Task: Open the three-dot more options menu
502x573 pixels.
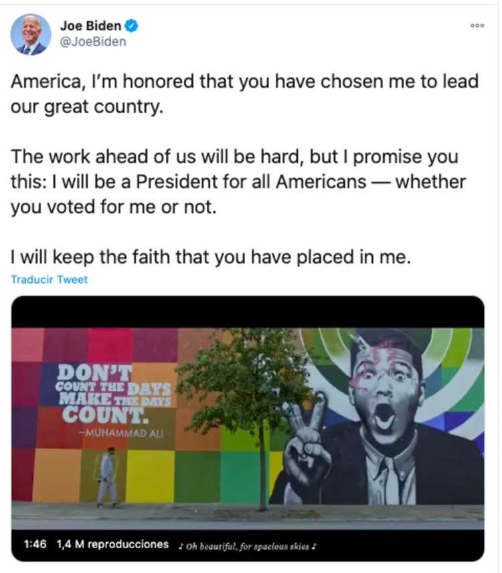Action: (x=477, y=26)
